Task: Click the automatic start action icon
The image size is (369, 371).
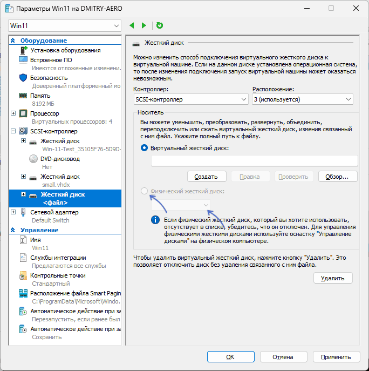Action: 23,311
